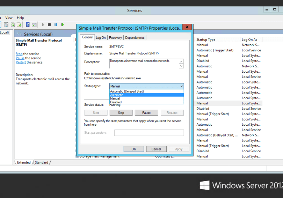Click the greyed Start button in the dialog

pyautogui.click(x=96, y=113)
